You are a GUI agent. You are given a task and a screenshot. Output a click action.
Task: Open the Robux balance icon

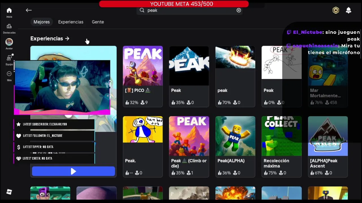click(x=336, y=10)
